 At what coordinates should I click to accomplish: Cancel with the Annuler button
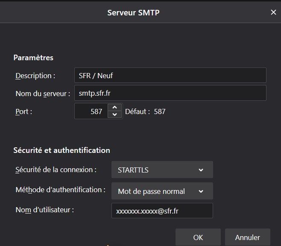click(248, 237)
